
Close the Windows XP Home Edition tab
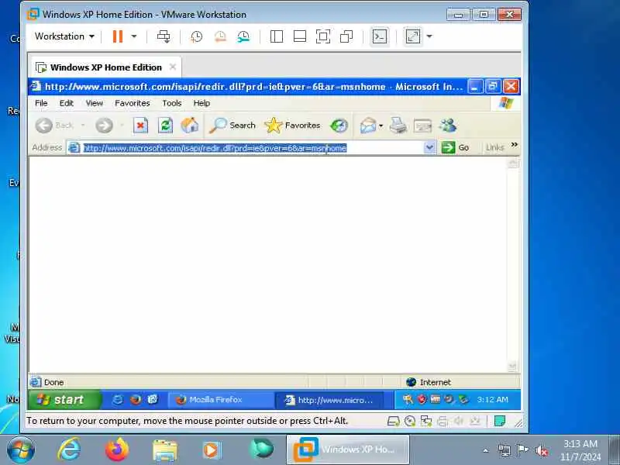(x=173, y=67)
